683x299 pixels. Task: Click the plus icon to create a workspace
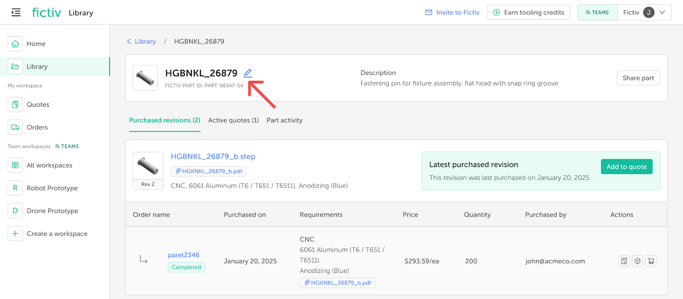[15, 234]
